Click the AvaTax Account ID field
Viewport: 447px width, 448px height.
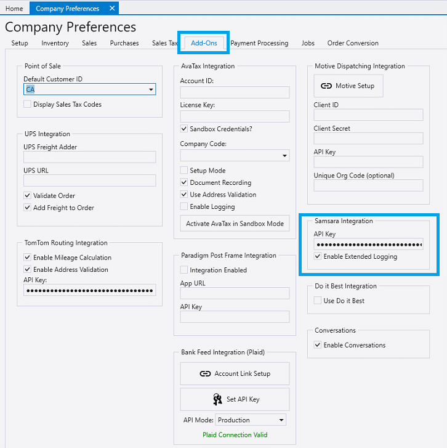click(x=235, y=92)
